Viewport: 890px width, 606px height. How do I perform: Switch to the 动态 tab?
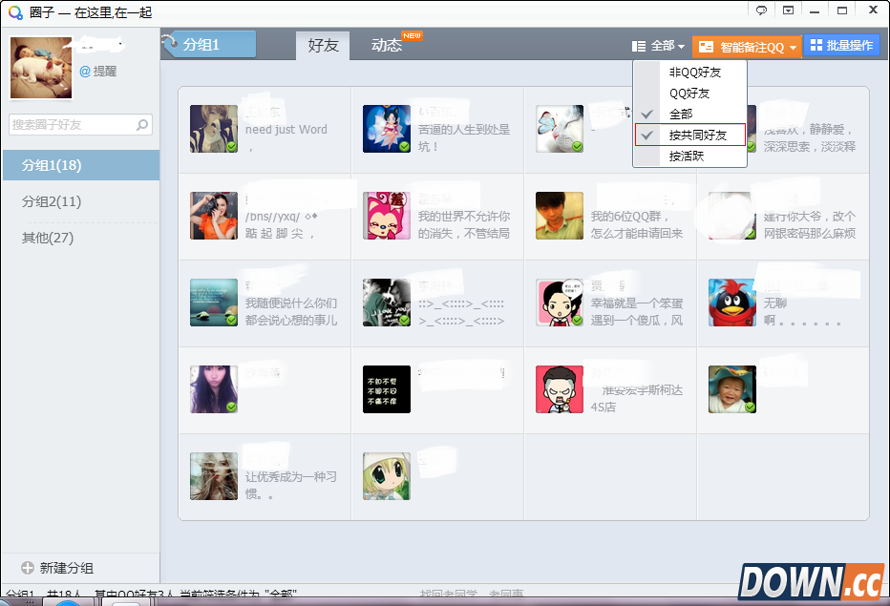(x=387, y=44)
